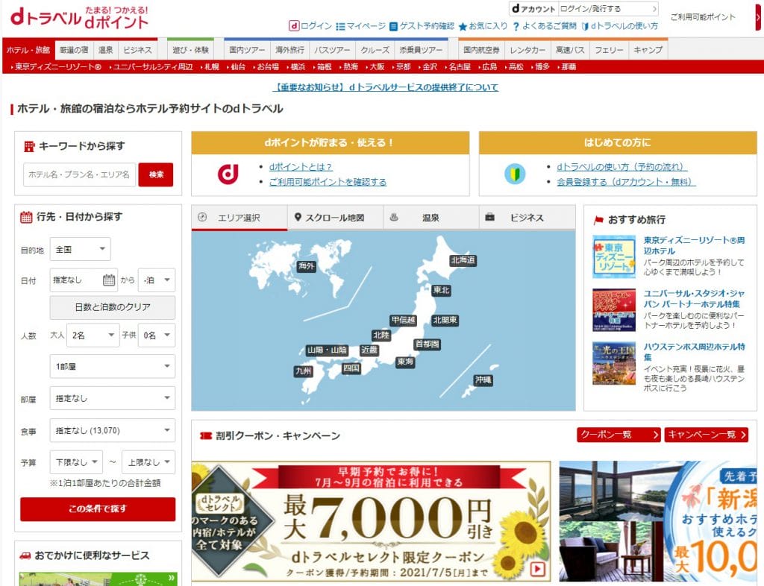The image size is (764, 586).
Task: Open the 目的地 全国 dropdown
Action: (x=80, y=249)
